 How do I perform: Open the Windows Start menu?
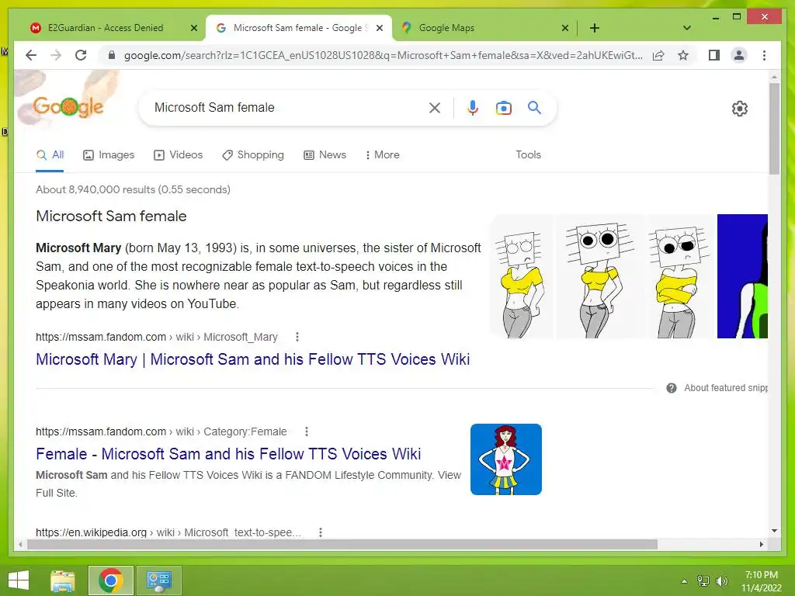[19, 580]
